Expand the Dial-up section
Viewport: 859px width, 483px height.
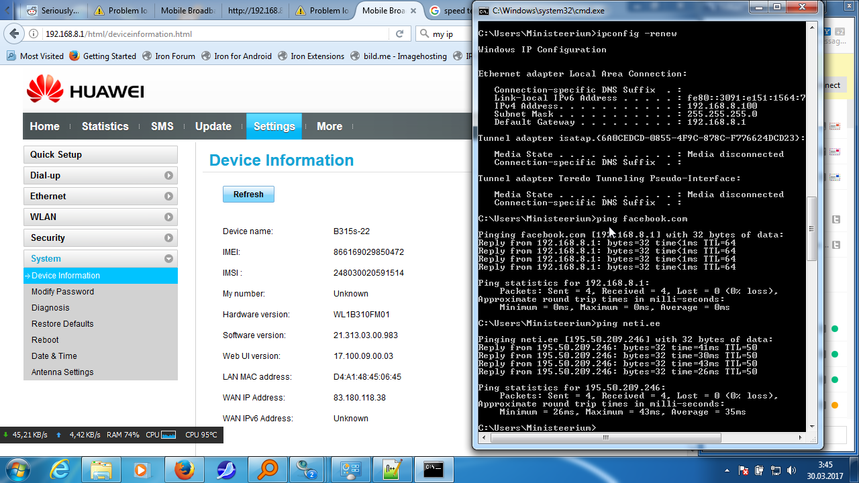(x=101, y=175)
